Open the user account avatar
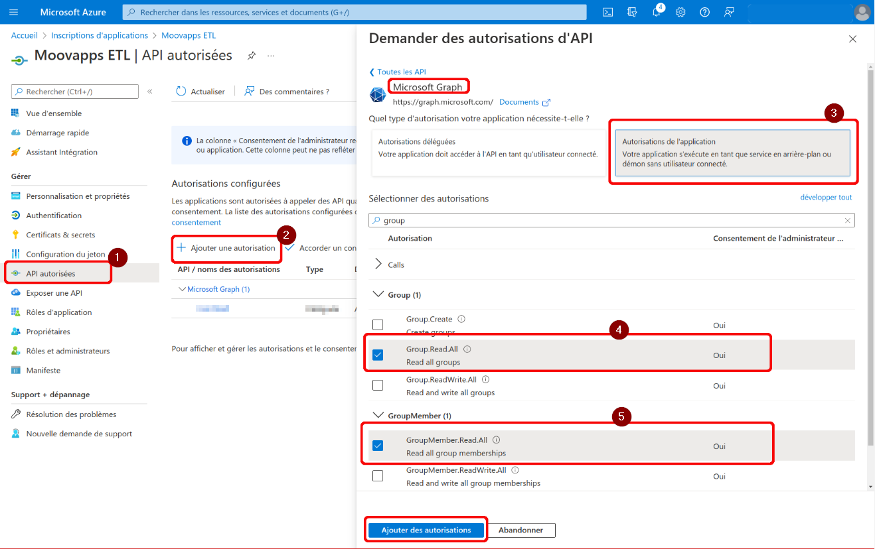 (862, 12)
